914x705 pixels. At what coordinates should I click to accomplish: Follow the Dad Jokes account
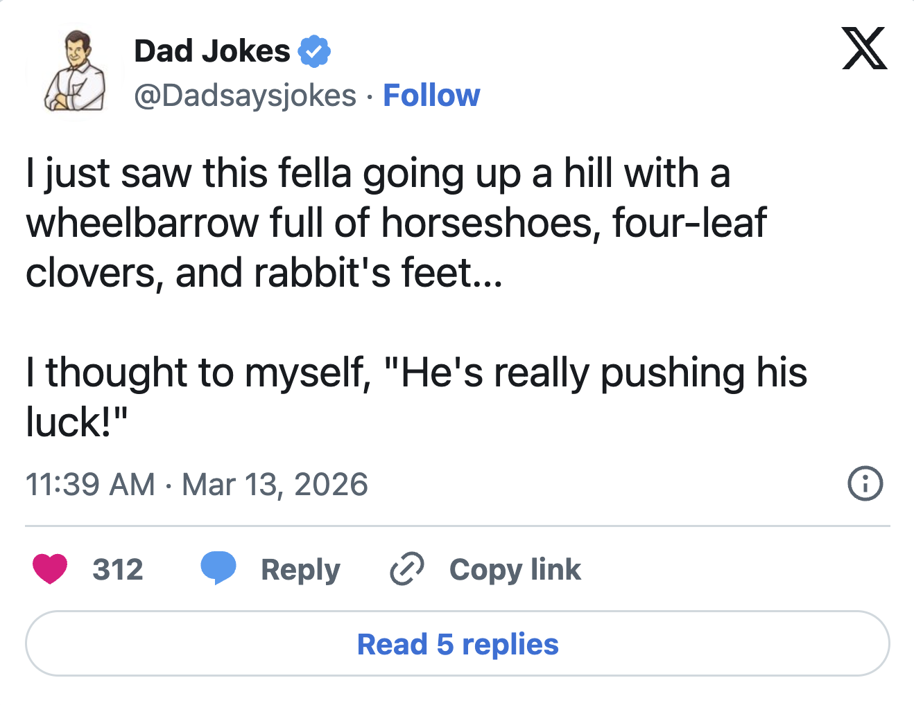pos(431,96)
